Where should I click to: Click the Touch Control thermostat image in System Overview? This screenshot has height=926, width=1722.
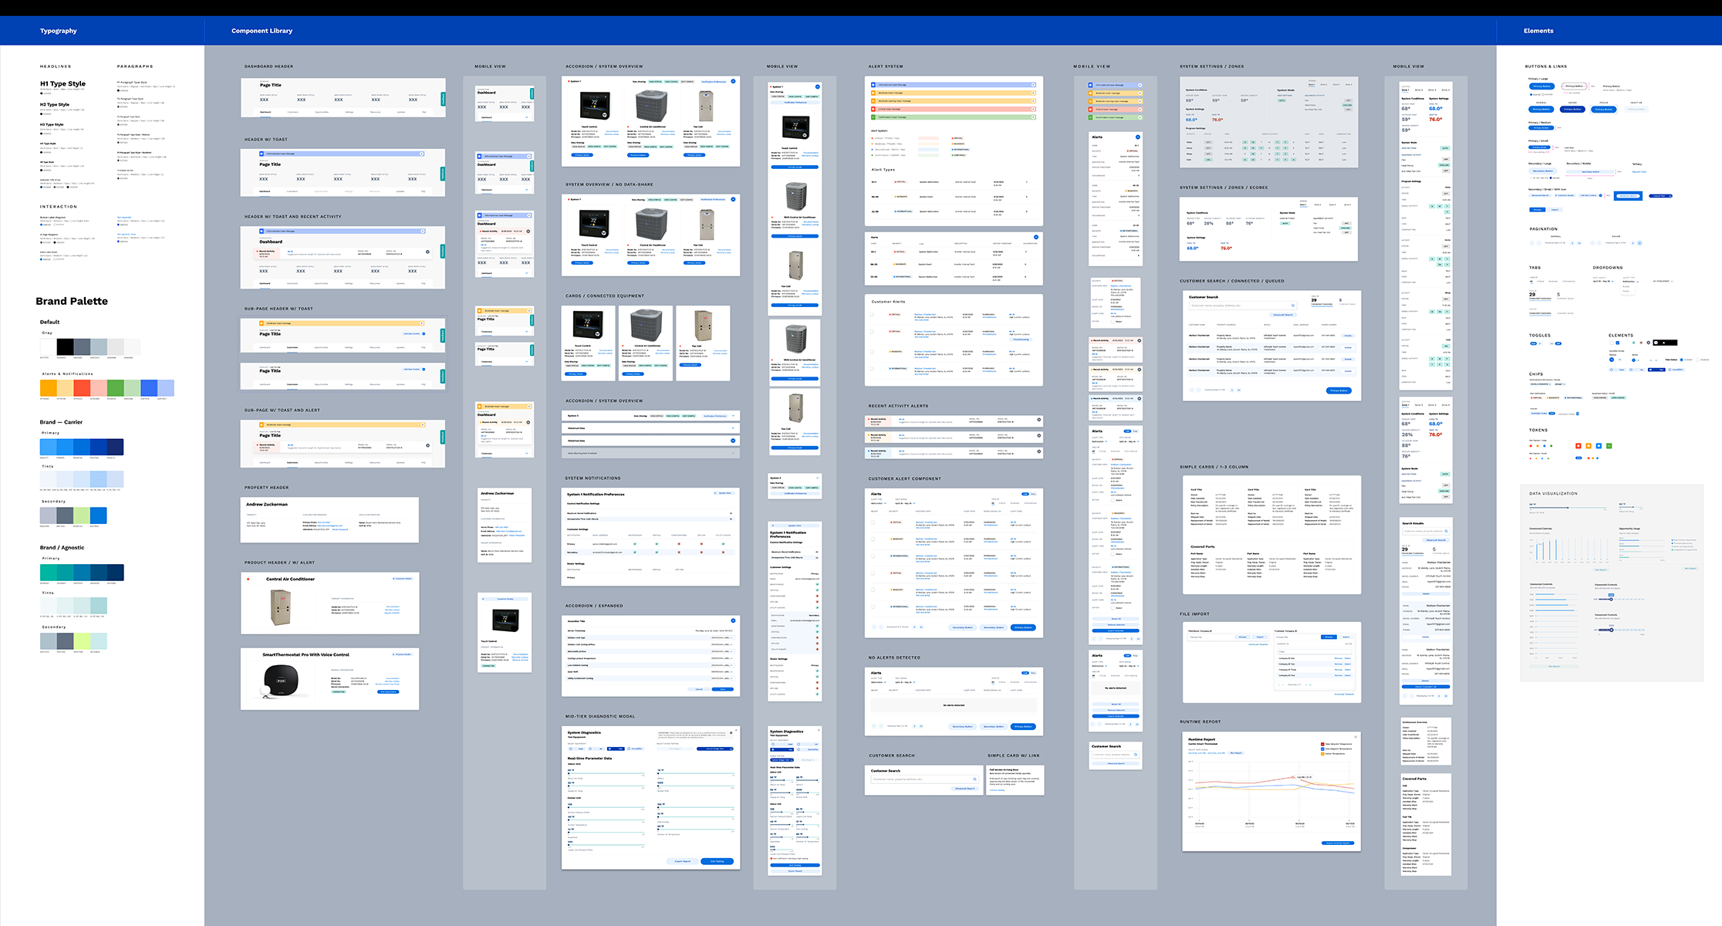pyautogui.click(x=594, y=106)
